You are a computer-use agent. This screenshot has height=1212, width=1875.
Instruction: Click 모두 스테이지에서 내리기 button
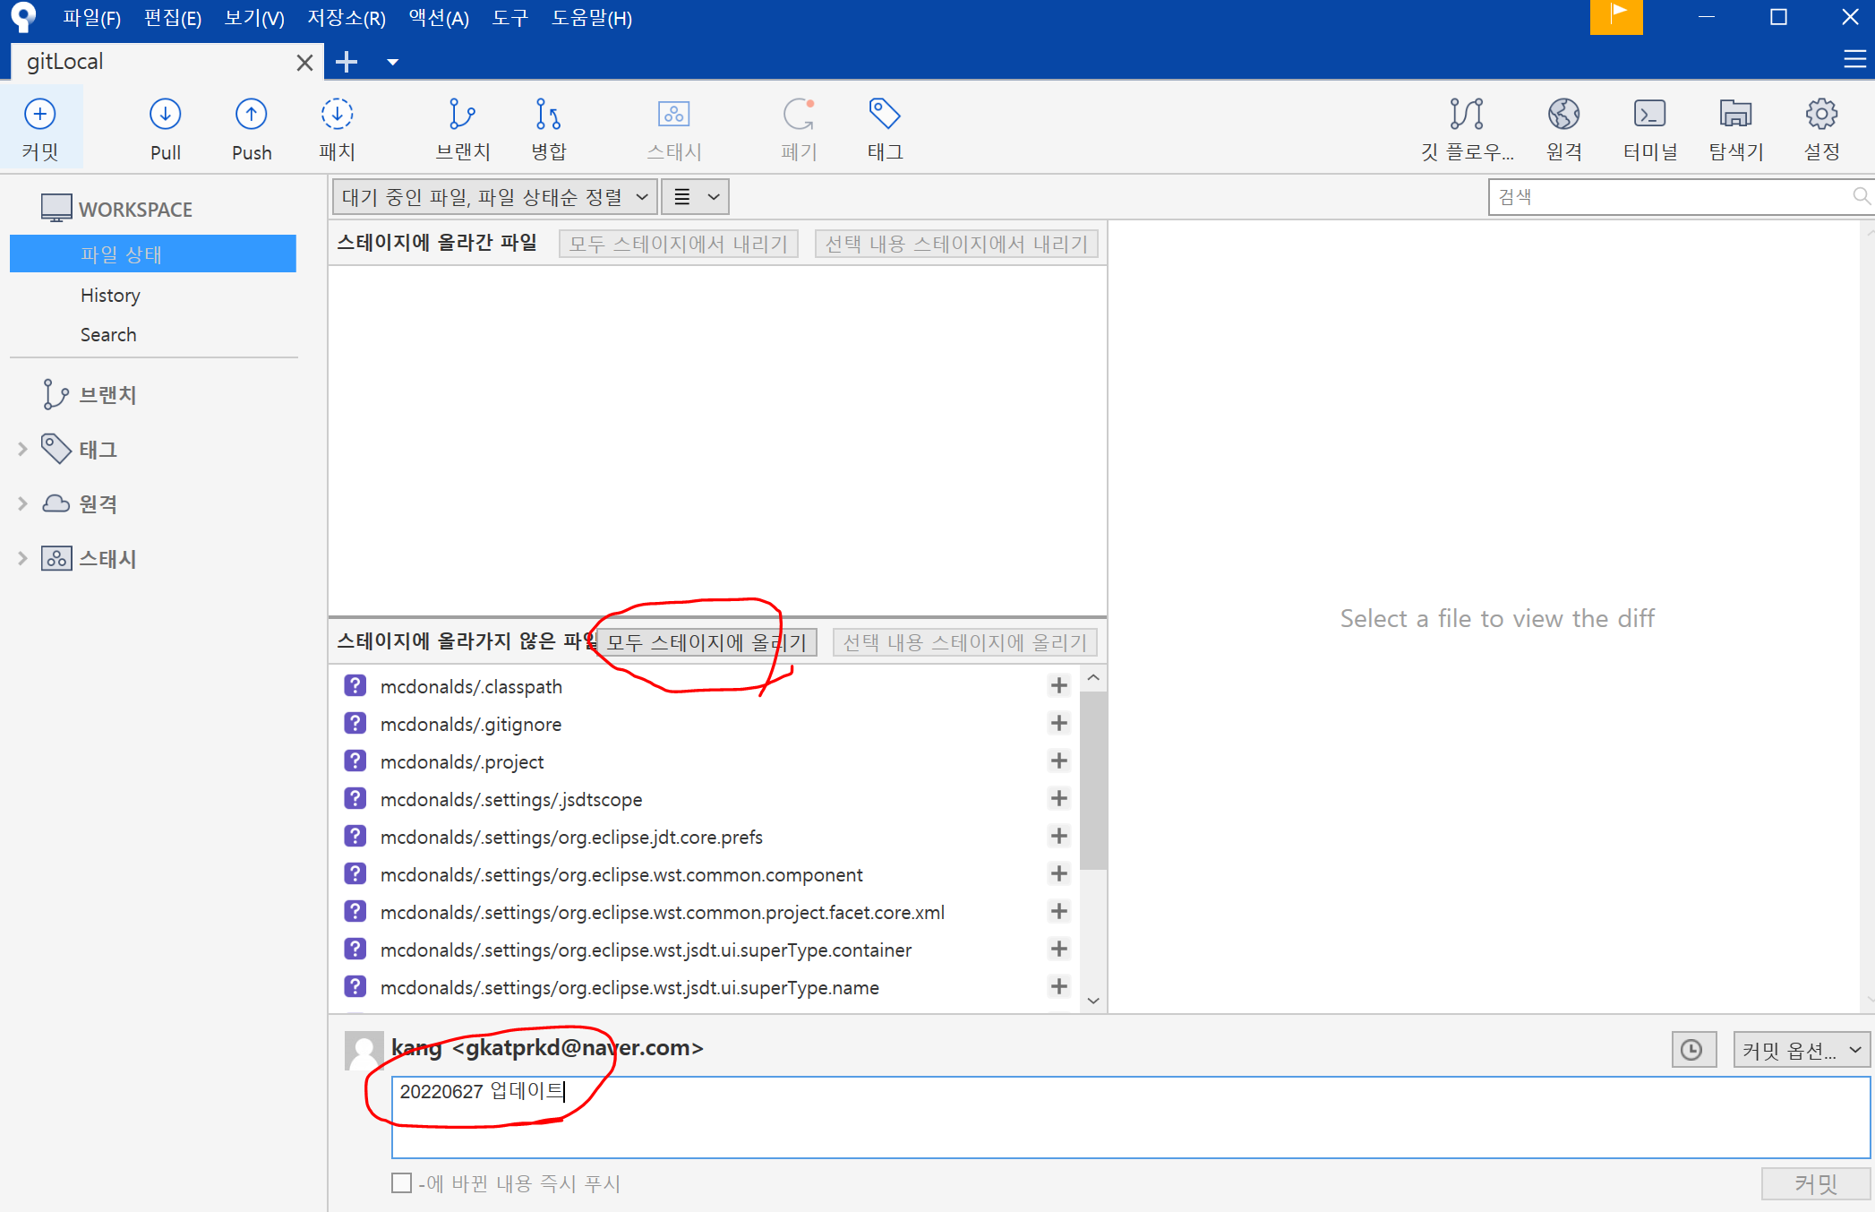click(x=678, y=244)
